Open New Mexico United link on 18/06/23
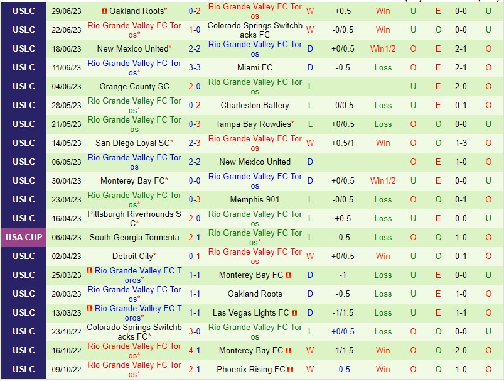This screenshot has height=381, width=504. 133,48
